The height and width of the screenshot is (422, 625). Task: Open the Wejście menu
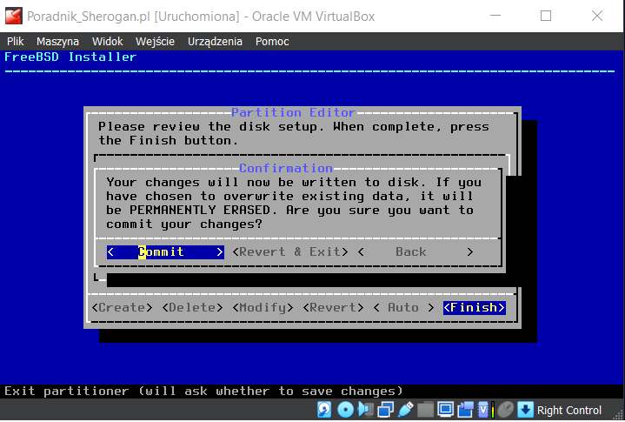click(x=156, y=41)
